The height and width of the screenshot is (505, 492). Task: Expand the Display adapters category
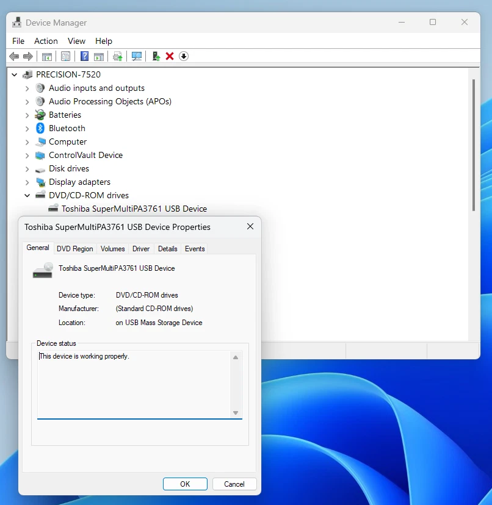point(27,182)
